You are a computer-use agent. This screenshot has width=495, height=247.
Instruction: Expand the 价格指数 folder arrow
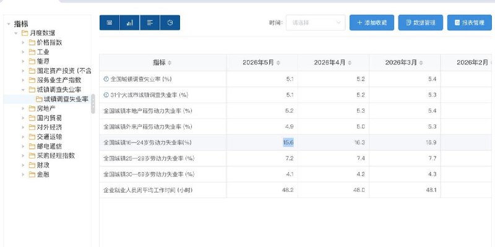(23, 43)
